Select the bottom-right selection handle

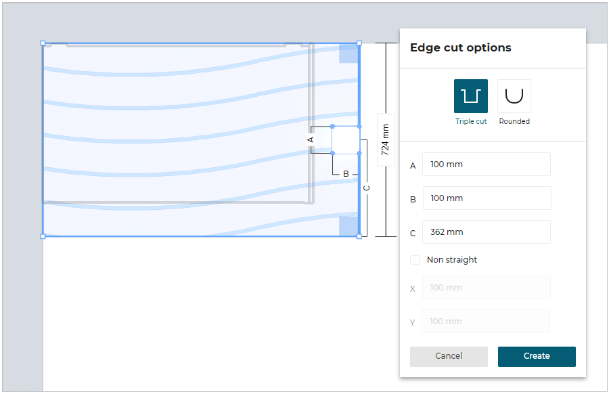pos(357,235)
